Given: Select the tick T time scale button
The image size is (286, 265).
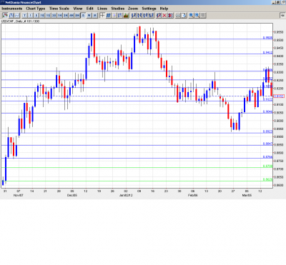Looking at the screenshot, I should (x=24, y=16).
